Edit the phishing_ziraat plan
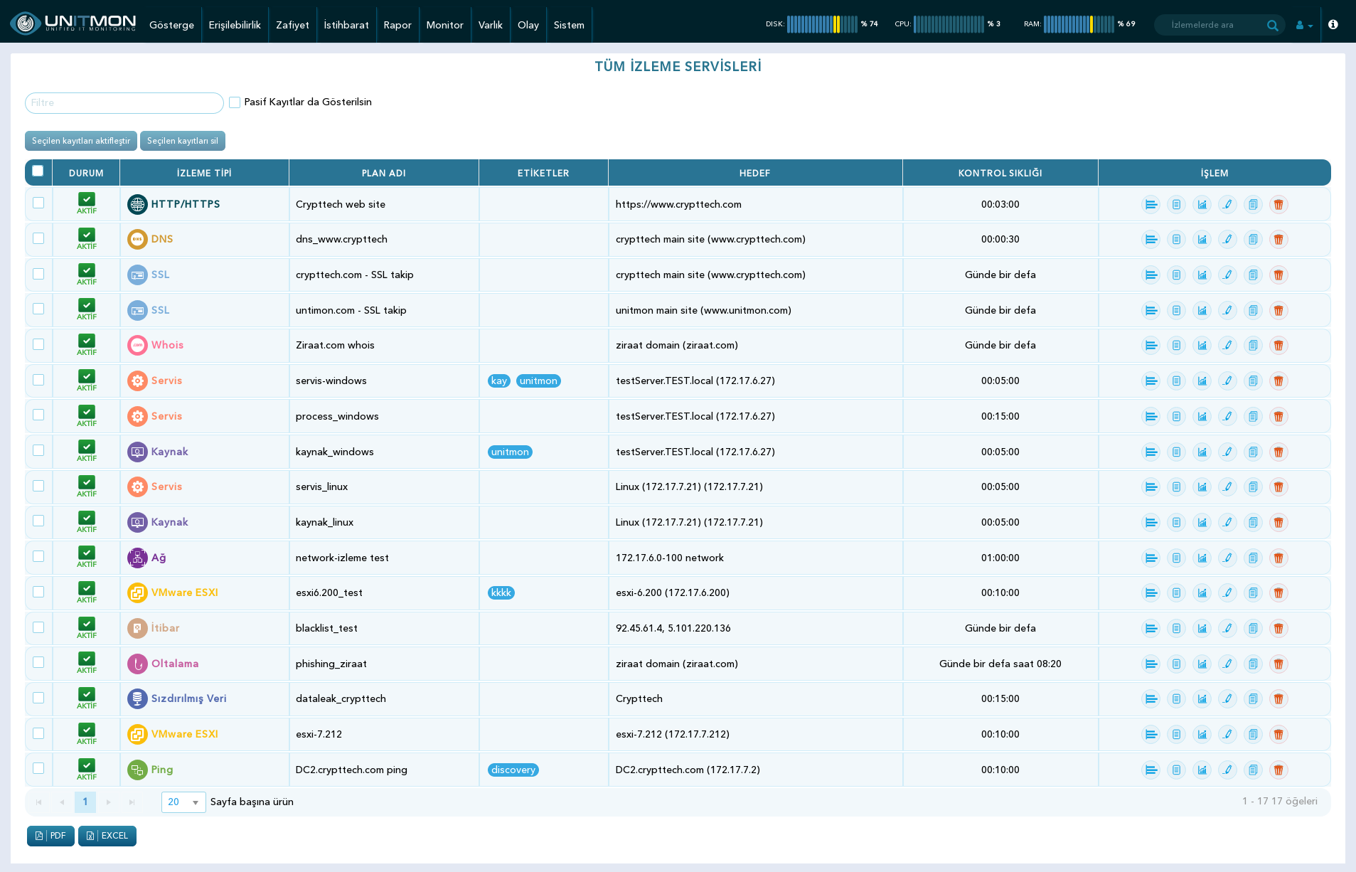This screenshot has height=872, width=1356. [x=1227, y=664]
